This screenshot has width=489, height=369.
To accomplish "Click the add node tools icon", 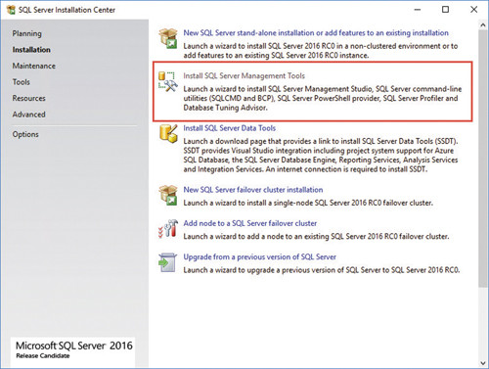I will pos(168,228).
